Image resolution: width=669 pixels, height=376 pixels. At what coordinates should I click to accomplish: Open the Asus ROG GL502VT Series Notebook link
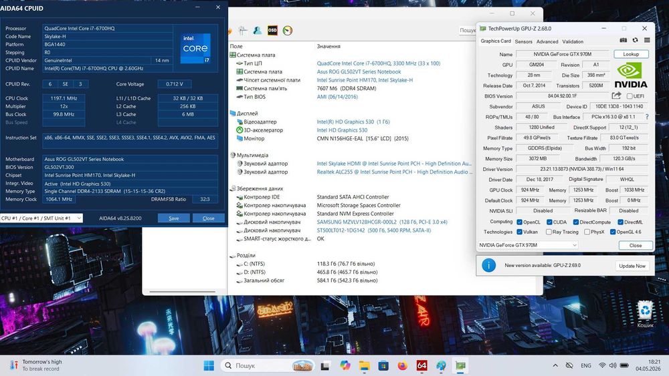[x=359, y=71]
